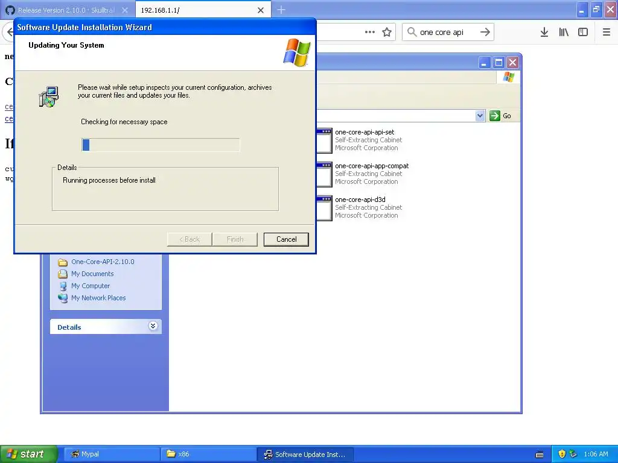Open a new browser tab with plus

pyautogui.click(x=281, y=10)
